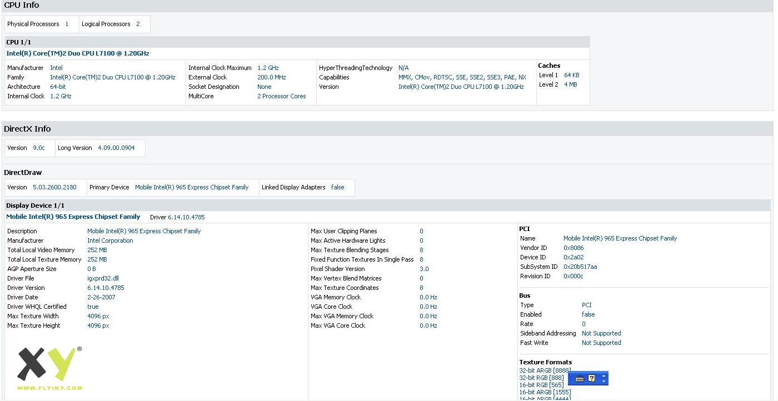This screenshot has width=778, height=401.
Task: Click the CPU Version row value
Action: click(x=461, y=87)
